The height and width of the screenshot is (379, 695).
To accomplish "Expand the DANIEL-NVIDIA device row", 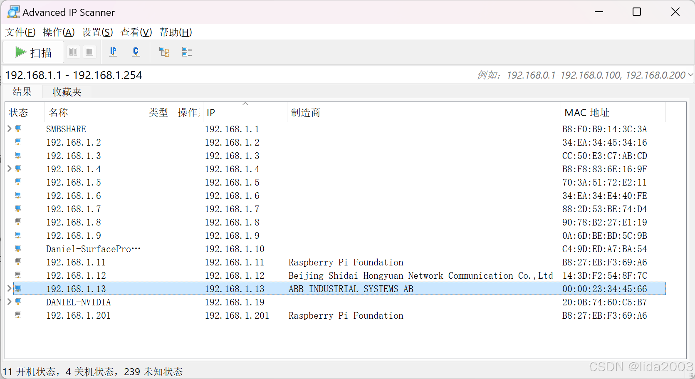I will click(9, 302).
